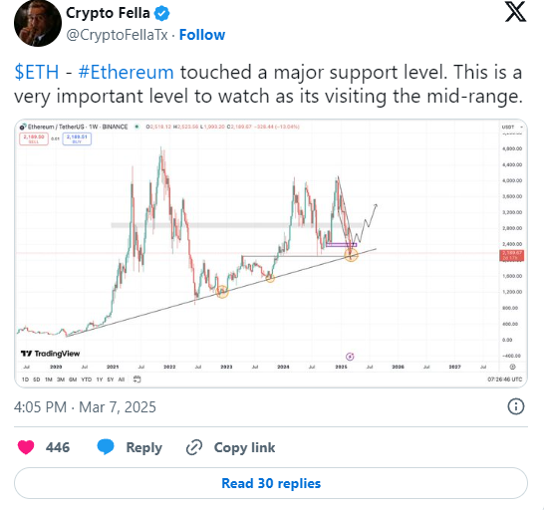The height and width of the screenshot is (510, 544).
Task: Click the TradingView logo in chart
Action: (x=50, y=354)
